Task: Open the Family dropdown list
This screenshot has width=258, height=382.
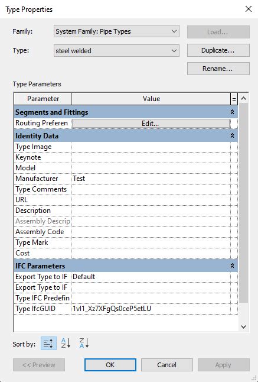Action: coord(116,31)
